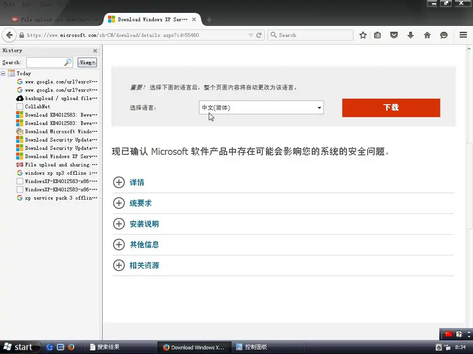
Task: Open Download Microsoft Windo history entry
Action: click(x=57, y=131)
